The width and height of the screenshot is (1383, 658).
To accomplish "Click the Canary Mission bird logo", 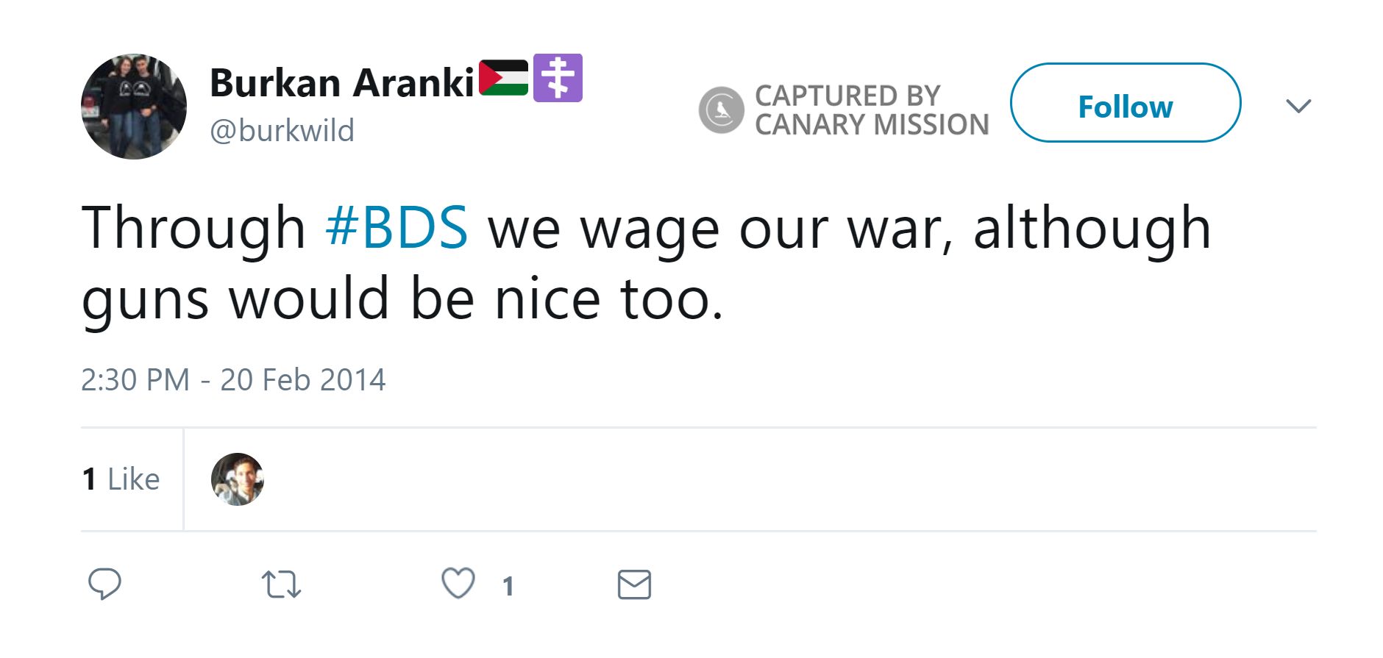I will [x=722, y=110].
